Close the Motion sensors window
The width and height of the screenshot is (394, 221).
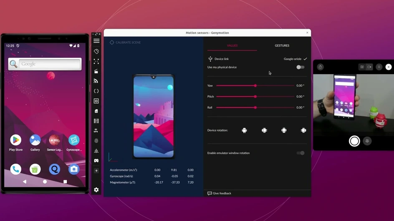coord(307,32)
